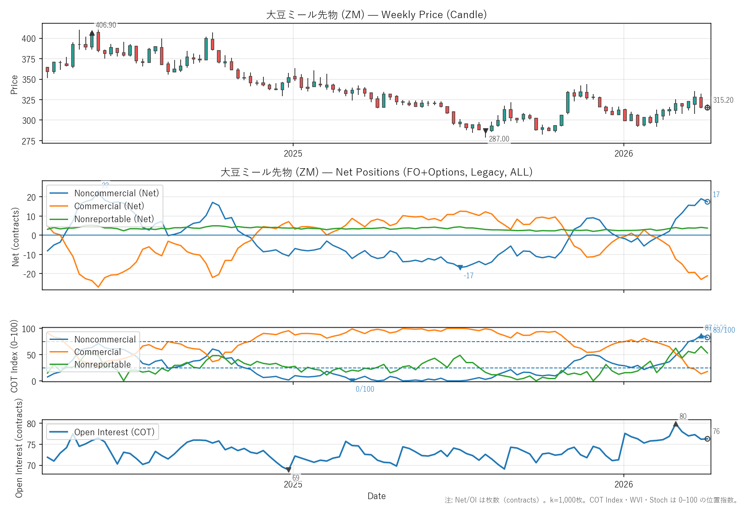Click the orange Commercial (Net) legend line swatch
The width and height of the screenshot is (745, 509).
(59, 206)
